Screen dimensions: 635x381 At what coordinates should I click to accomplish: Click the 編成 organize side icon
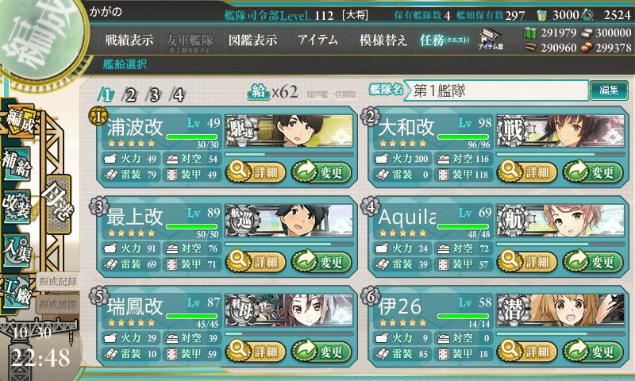[x=19, y=121]
